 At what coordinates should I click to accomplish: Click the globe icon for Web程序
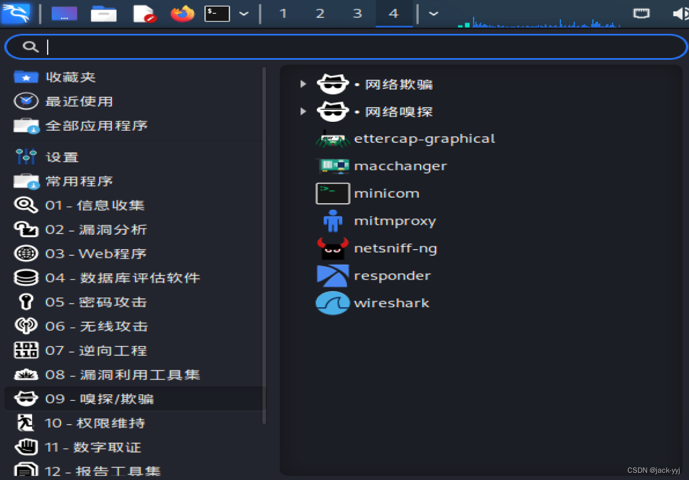tap(26, 254)
